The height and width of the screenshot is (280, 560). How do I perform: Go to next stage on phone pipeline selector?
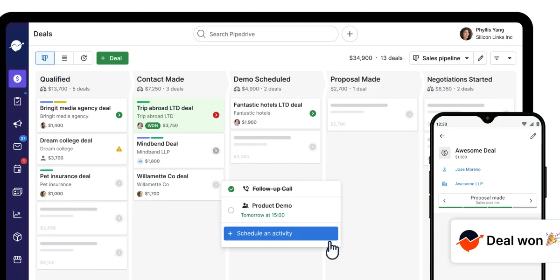(x=531, y=201)
